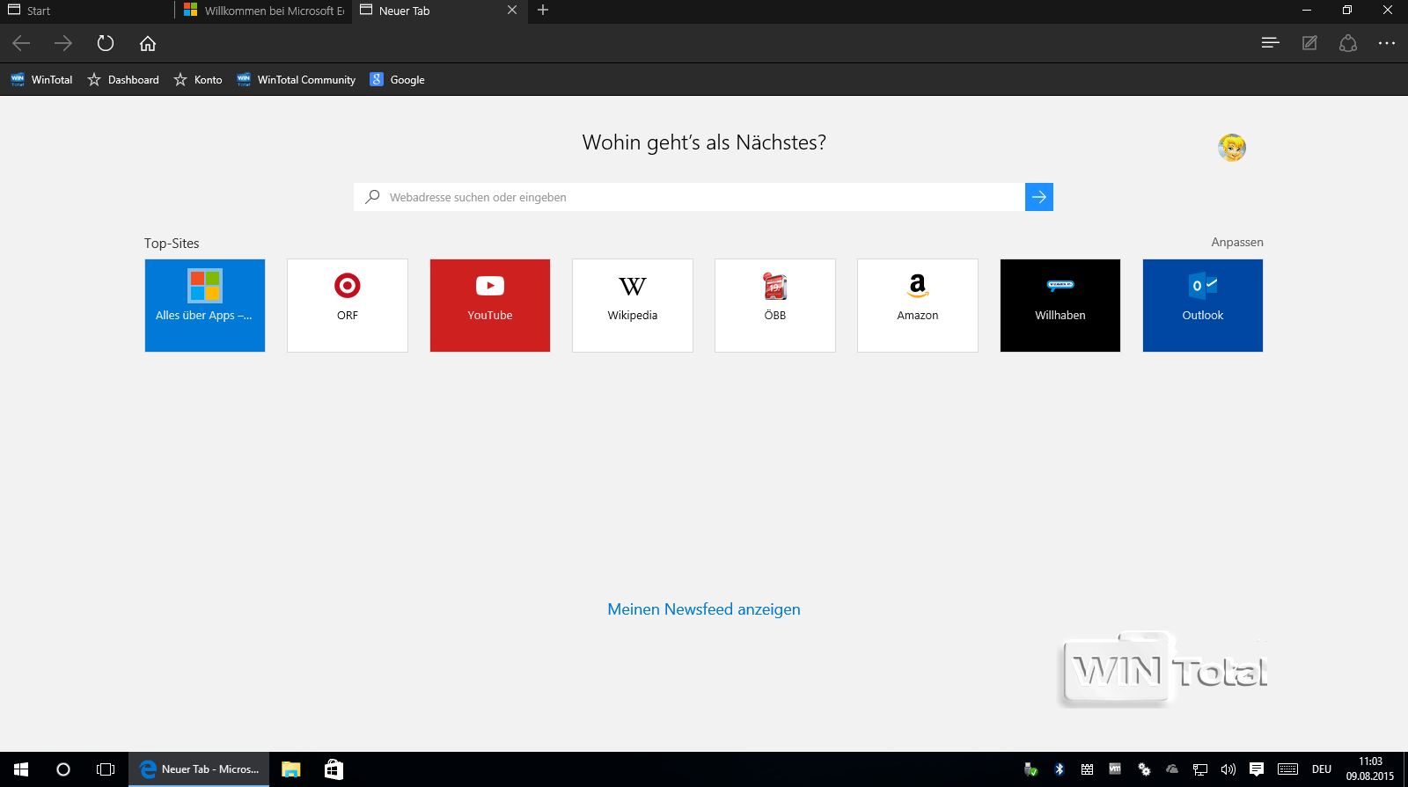Image resolution: width=1408 pixels, height=787 pixels.
Task: Click the DEU language indicator
Action: tap(1322, 769)
